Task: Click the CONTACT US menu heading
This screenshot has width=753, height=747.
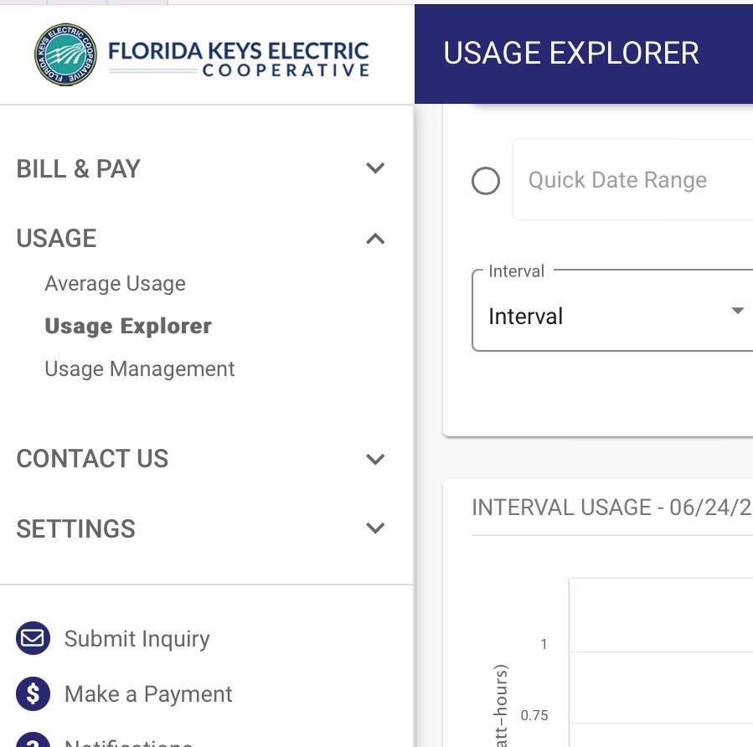Action: tap(92, 459)
